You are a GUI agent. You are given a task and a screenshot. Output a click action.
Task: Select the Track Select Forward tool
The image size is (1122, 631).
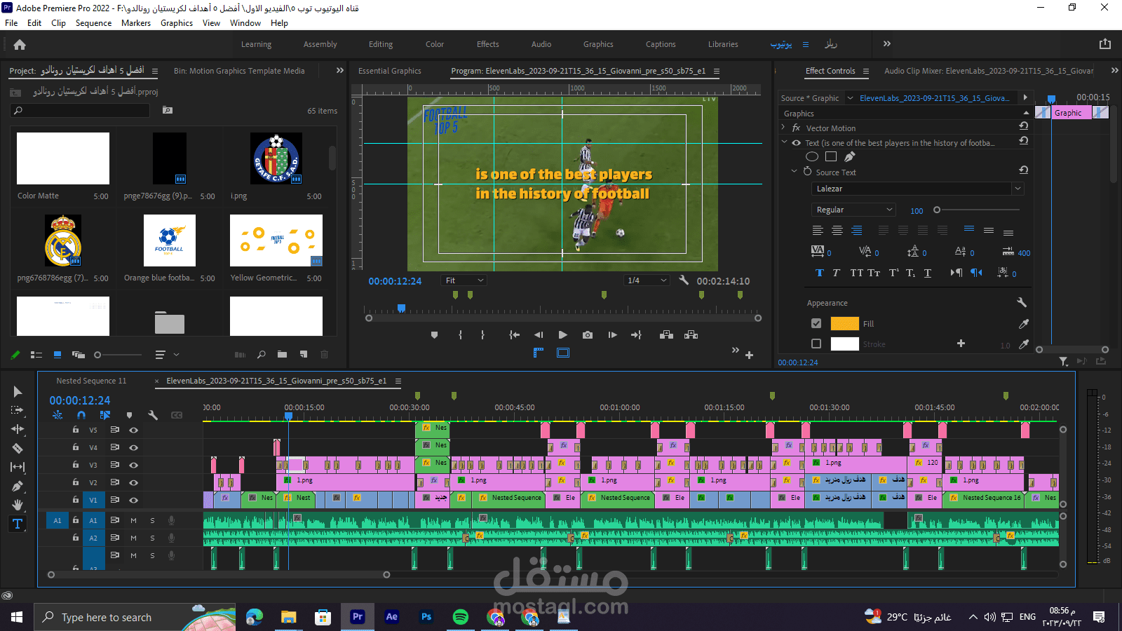(18, 410)
